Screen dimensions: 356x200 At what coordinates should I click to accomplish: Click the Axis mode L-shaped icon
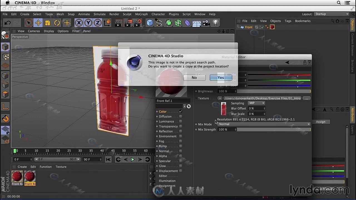[x=5, y=106]
